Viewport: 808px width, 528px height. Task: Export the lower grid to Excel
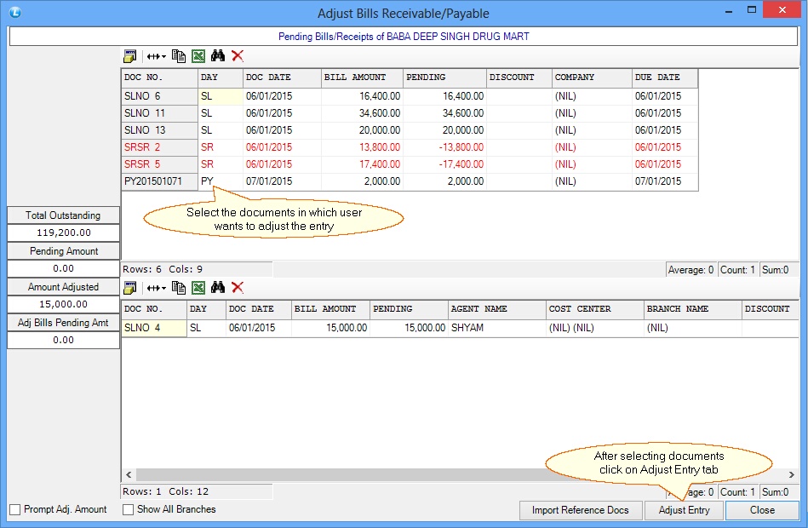pos(198,287)
